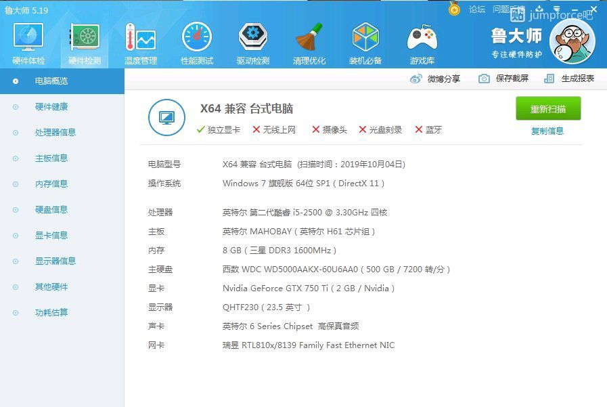This screenshot has height=407, width=607.
Task: Open 装机必备 cube software icon
Action: click(365, 37)
